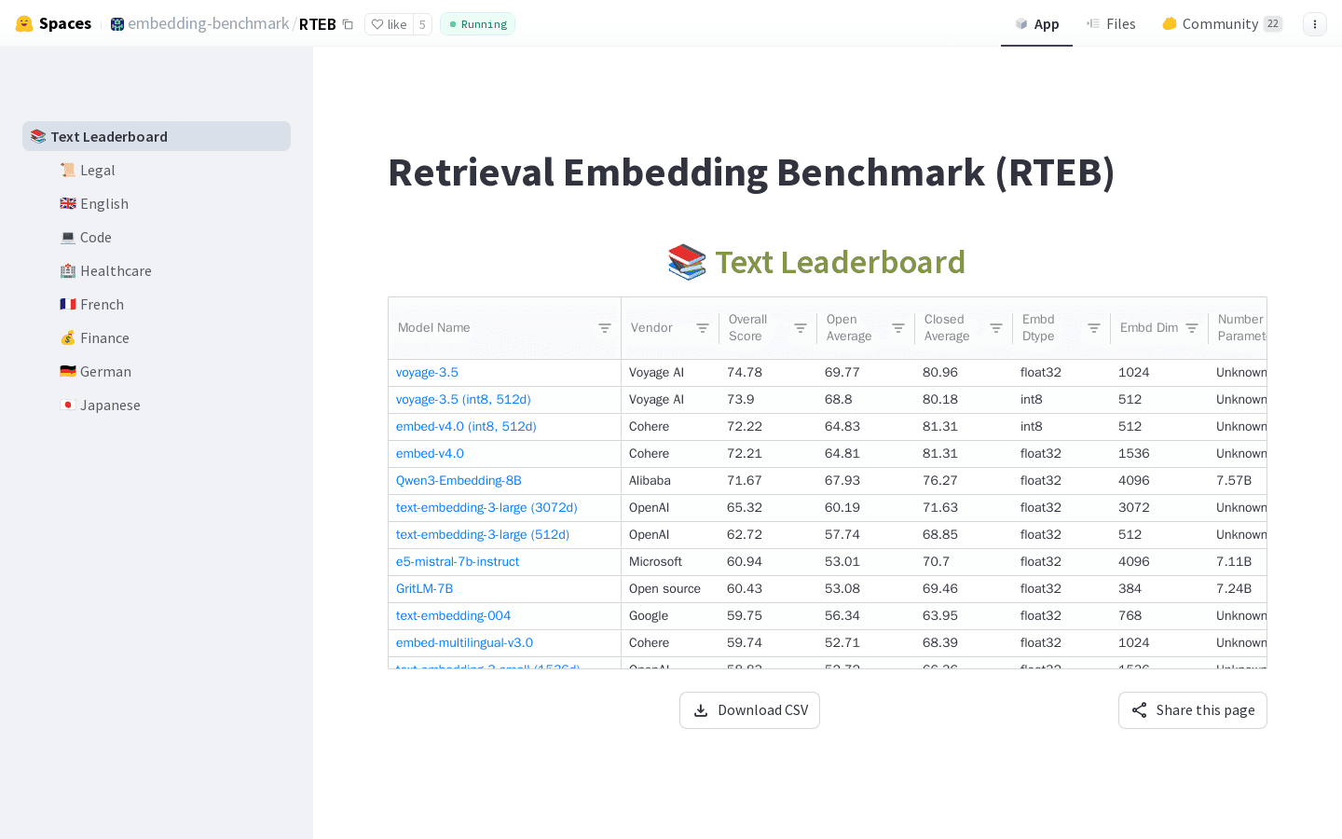
Task: Open the GritLM-7B model link
Action: 424,588
